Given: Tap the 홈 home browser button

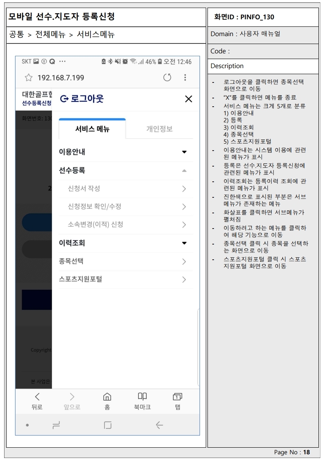Looking at the screenshot, I should [107, 401].
